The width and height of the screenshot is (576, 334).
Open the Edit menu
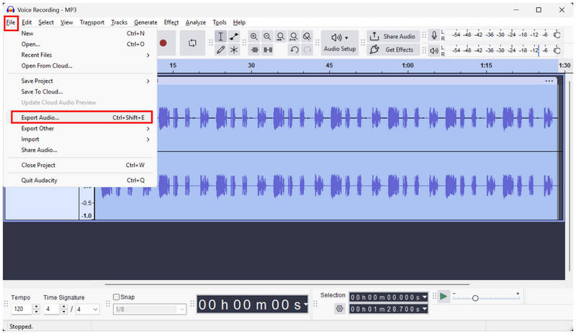coord(27,22)
